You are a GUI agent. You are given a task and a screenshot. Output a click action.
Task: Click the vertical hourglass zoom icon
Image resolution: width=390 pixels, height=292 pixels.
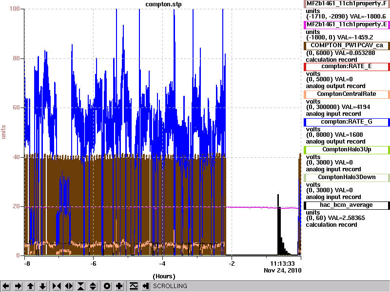(81, 286)
